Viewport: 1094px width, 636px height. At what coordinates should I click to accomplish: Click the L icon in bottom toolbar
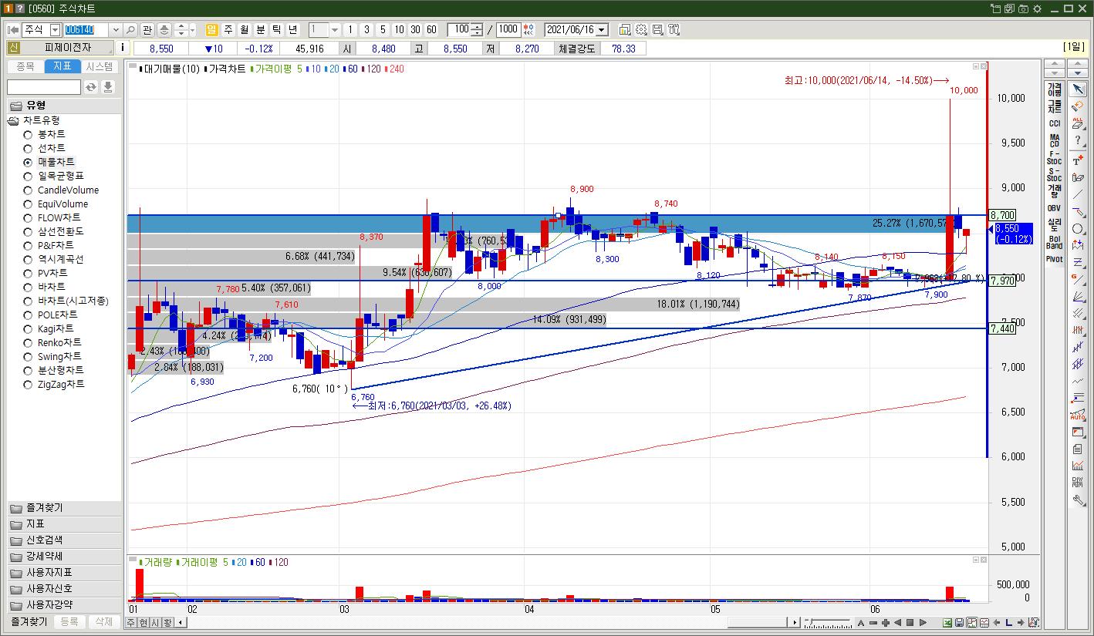1008,622
